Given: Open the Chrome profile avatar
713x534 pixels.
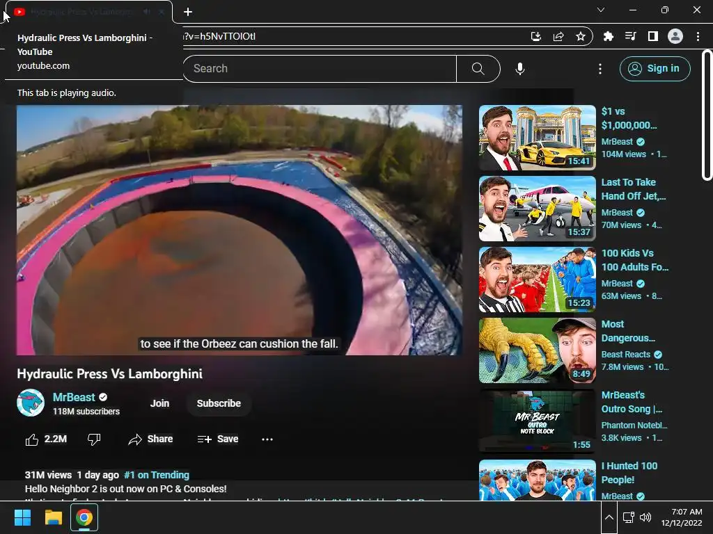Looking at the screenshot, I should [675, 36].
